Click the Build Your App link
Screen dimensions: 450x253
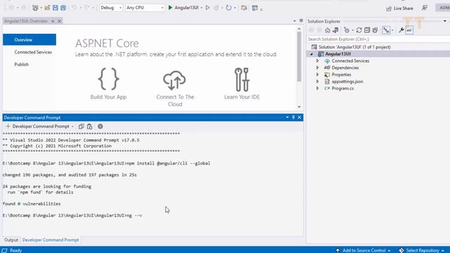pyautogui.click(x=108, y=84)
